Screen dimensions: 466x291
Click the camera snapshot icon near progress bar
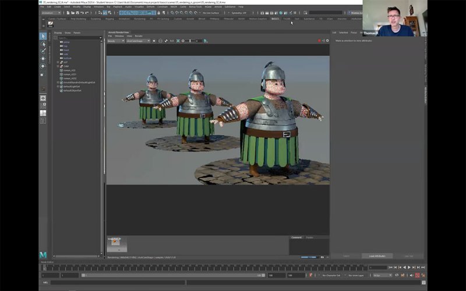pos(322,257)
